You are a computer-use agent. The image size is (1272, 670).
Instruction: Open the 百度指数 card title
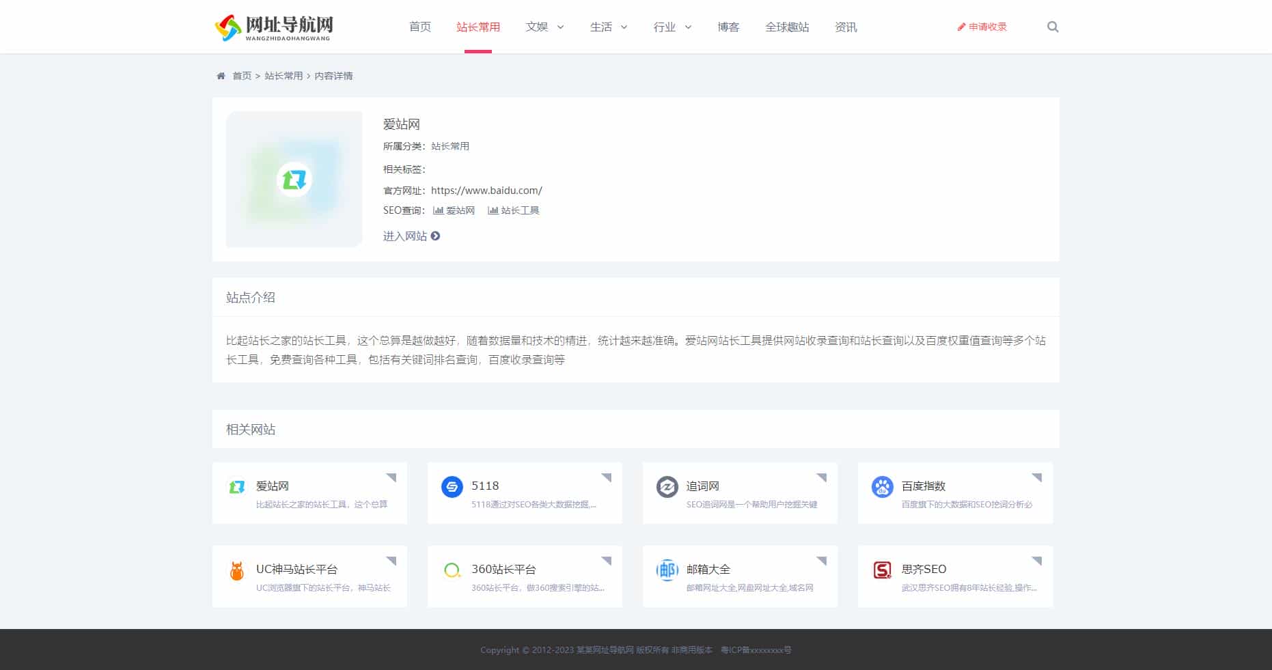point(924,486)
